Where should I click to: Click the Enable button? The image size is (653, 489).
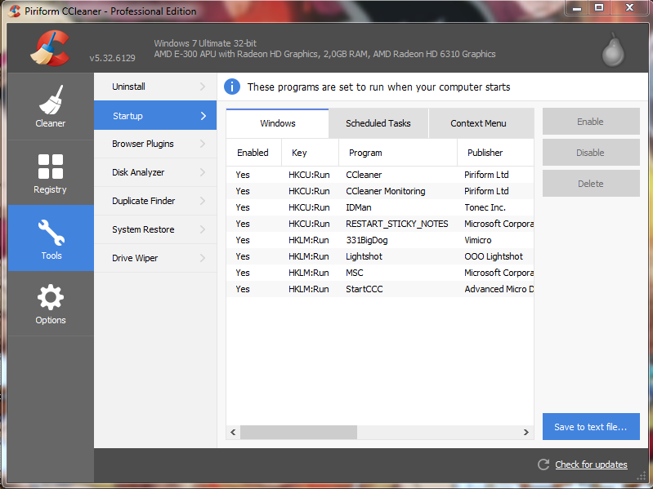591,122
